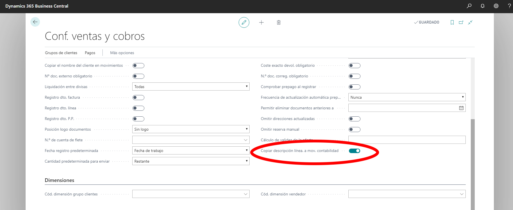The width and height of the screenshot is (513, 210).
Task: Open help question mark icon
Action: pos(509,6)
